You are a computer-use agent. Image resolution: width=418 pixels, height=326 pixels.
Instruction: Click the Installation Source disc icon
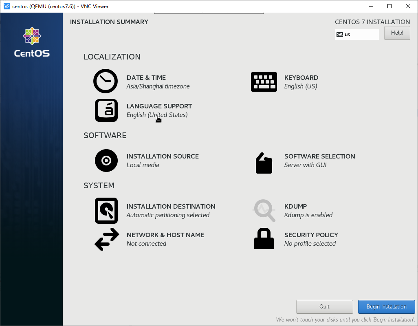[106, 161]
